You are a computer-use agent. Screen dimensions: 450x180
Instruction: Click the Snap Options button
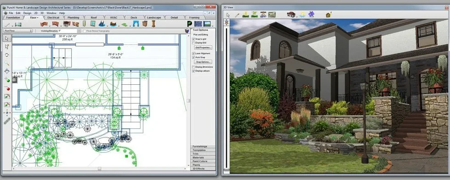click(x=203, y=62)
